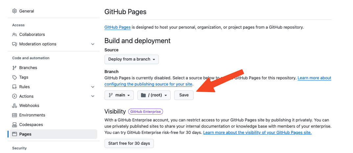Click the Tags icon in sidebar
Screen dimensions: 353x153
[14, 77]
